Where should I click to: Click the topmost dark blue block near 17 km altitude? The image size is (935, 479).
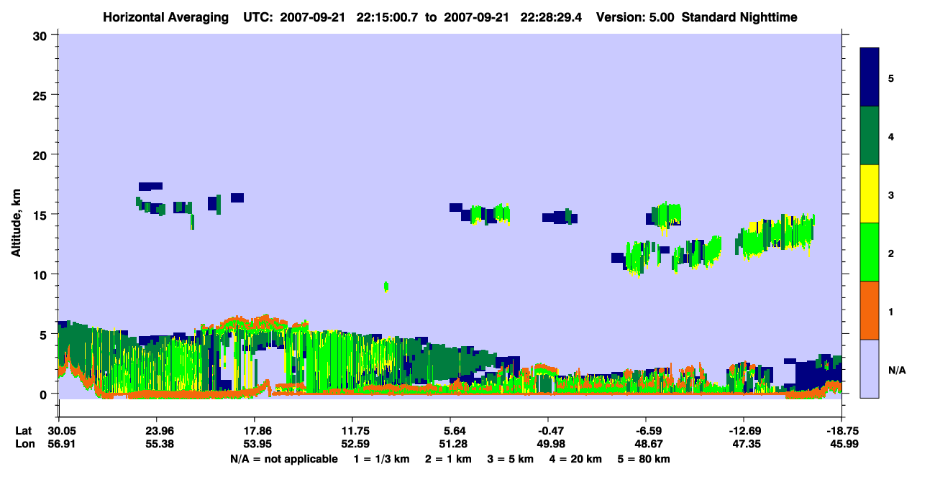150,186
